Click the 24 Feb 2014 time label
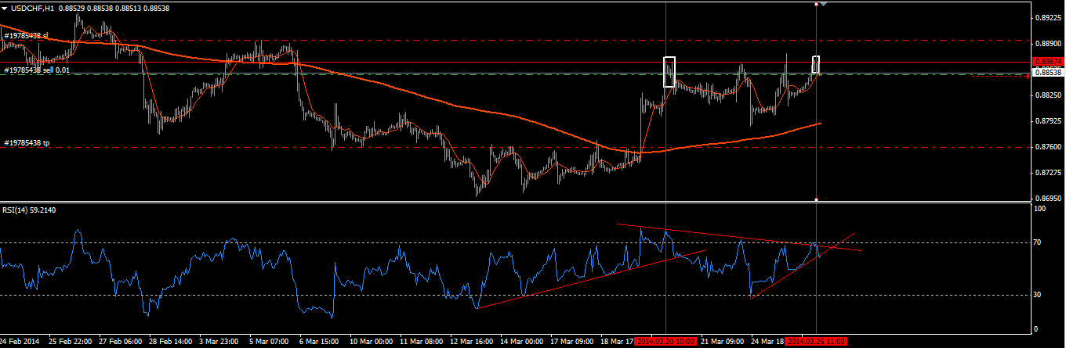This screenshot has height=348, width=1066. [19, 342]
